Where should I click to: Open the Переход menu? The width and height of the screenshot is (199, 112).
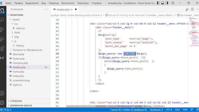tap(54, 3)
